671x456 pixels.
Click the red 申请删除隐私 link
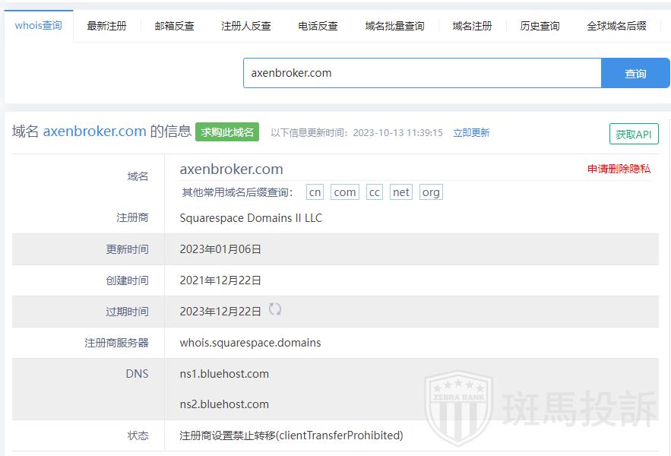click(x=619, y=169)
